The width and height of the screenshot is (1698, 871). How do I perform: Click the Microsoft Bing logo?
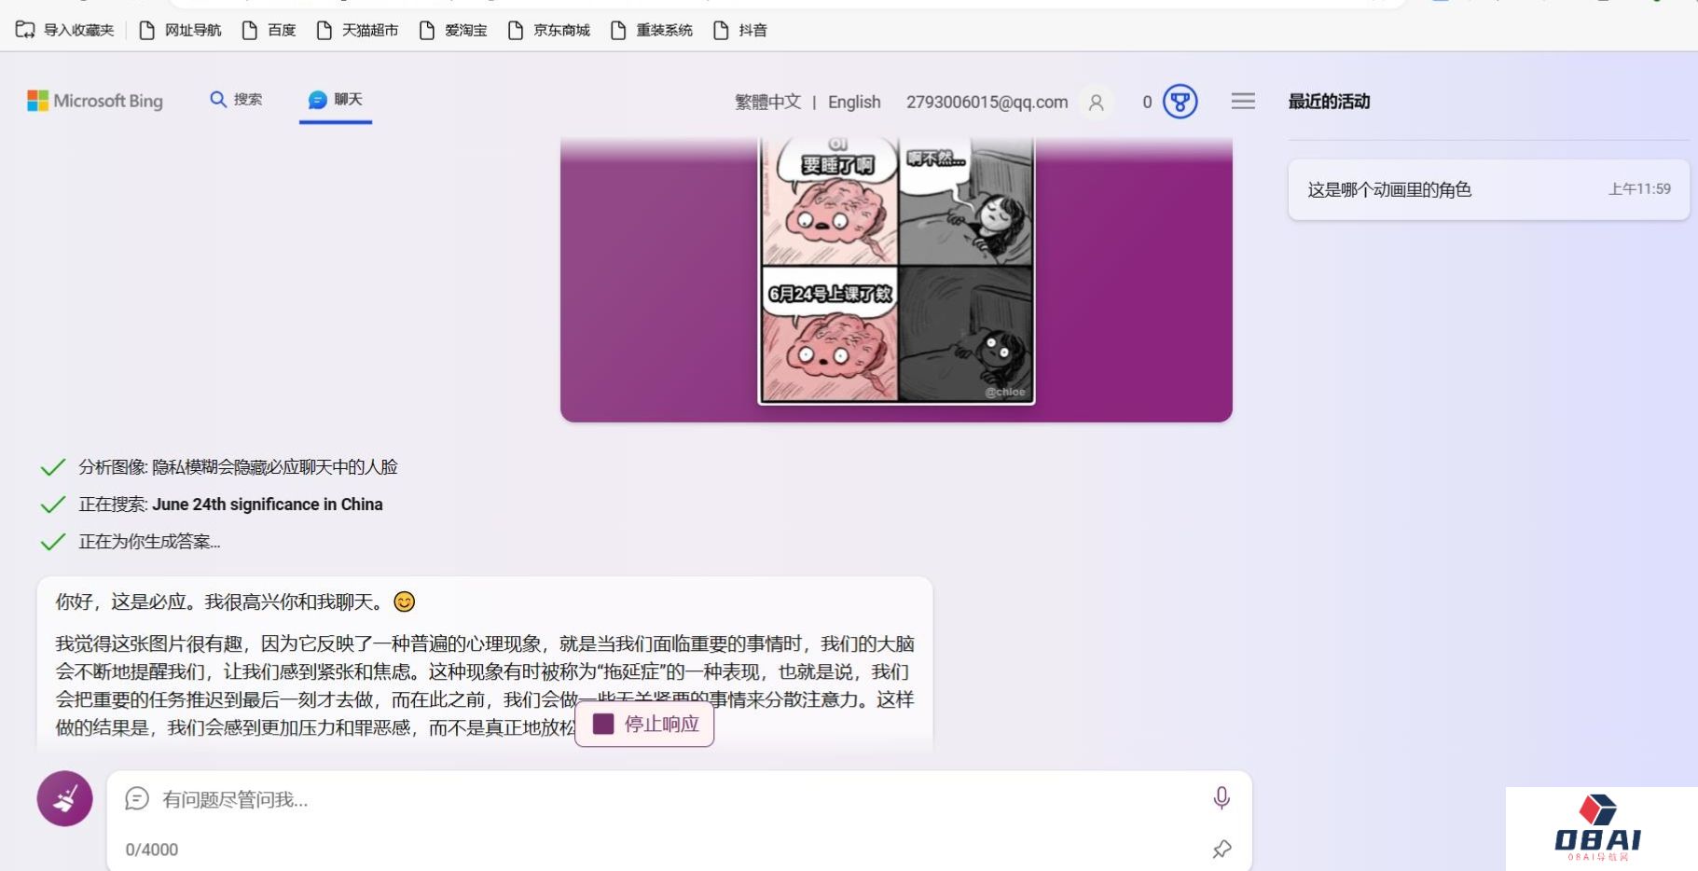pyautogui.click(x=95, y=101)
